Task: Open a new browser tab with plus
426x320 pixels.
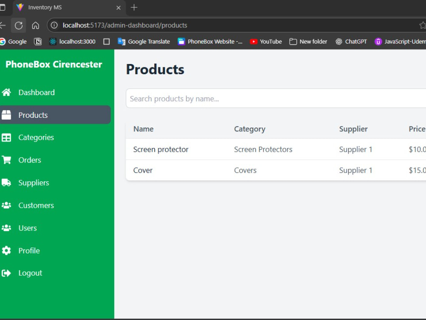Action: click(134, 7)
